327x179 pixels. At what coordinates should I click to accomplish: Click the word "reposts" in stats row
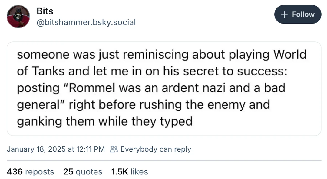point(40,172)
